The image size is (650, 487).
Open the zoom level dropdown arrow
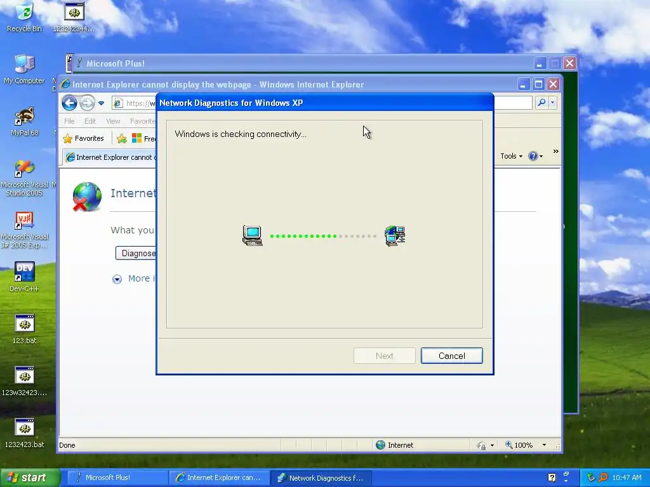[544, 445]
